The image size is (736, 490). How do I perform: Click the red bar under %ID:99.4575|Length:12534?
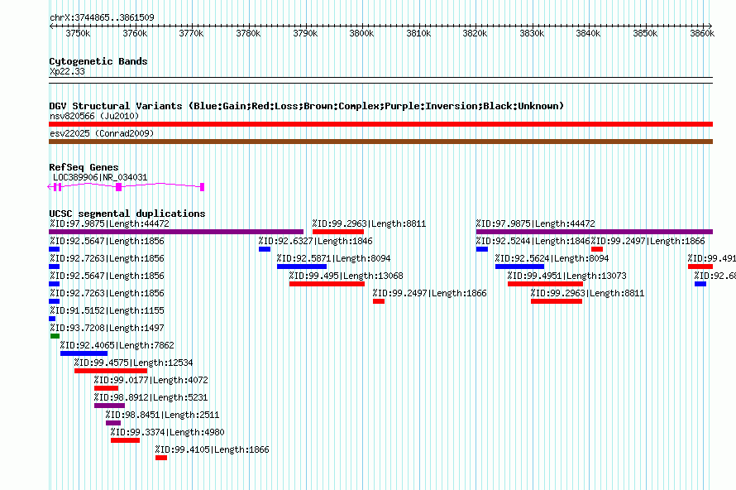pyautogui.click(x=111, y=371)
